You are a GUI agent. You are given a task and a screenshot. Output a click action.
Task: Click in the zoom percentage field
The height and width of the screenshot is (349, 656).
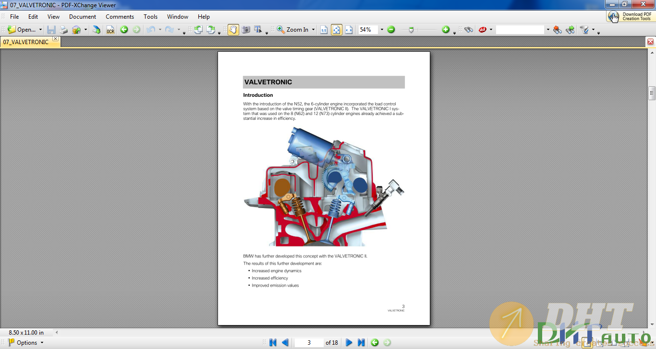pyautogui.click(x=368, y=30)
